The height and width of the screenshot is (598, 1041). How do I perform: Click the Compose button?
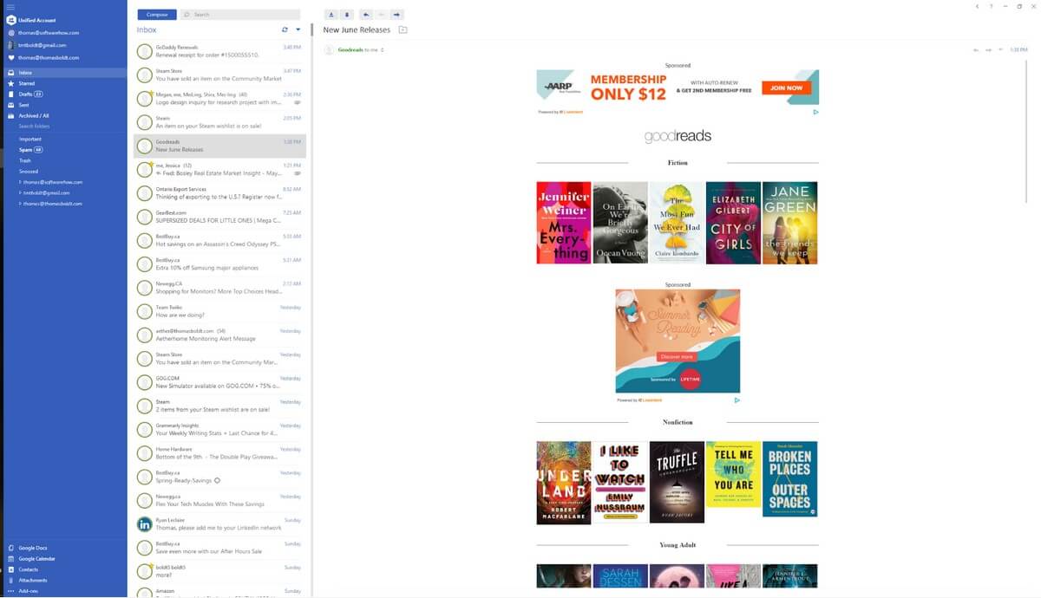[x=157, y=15]
